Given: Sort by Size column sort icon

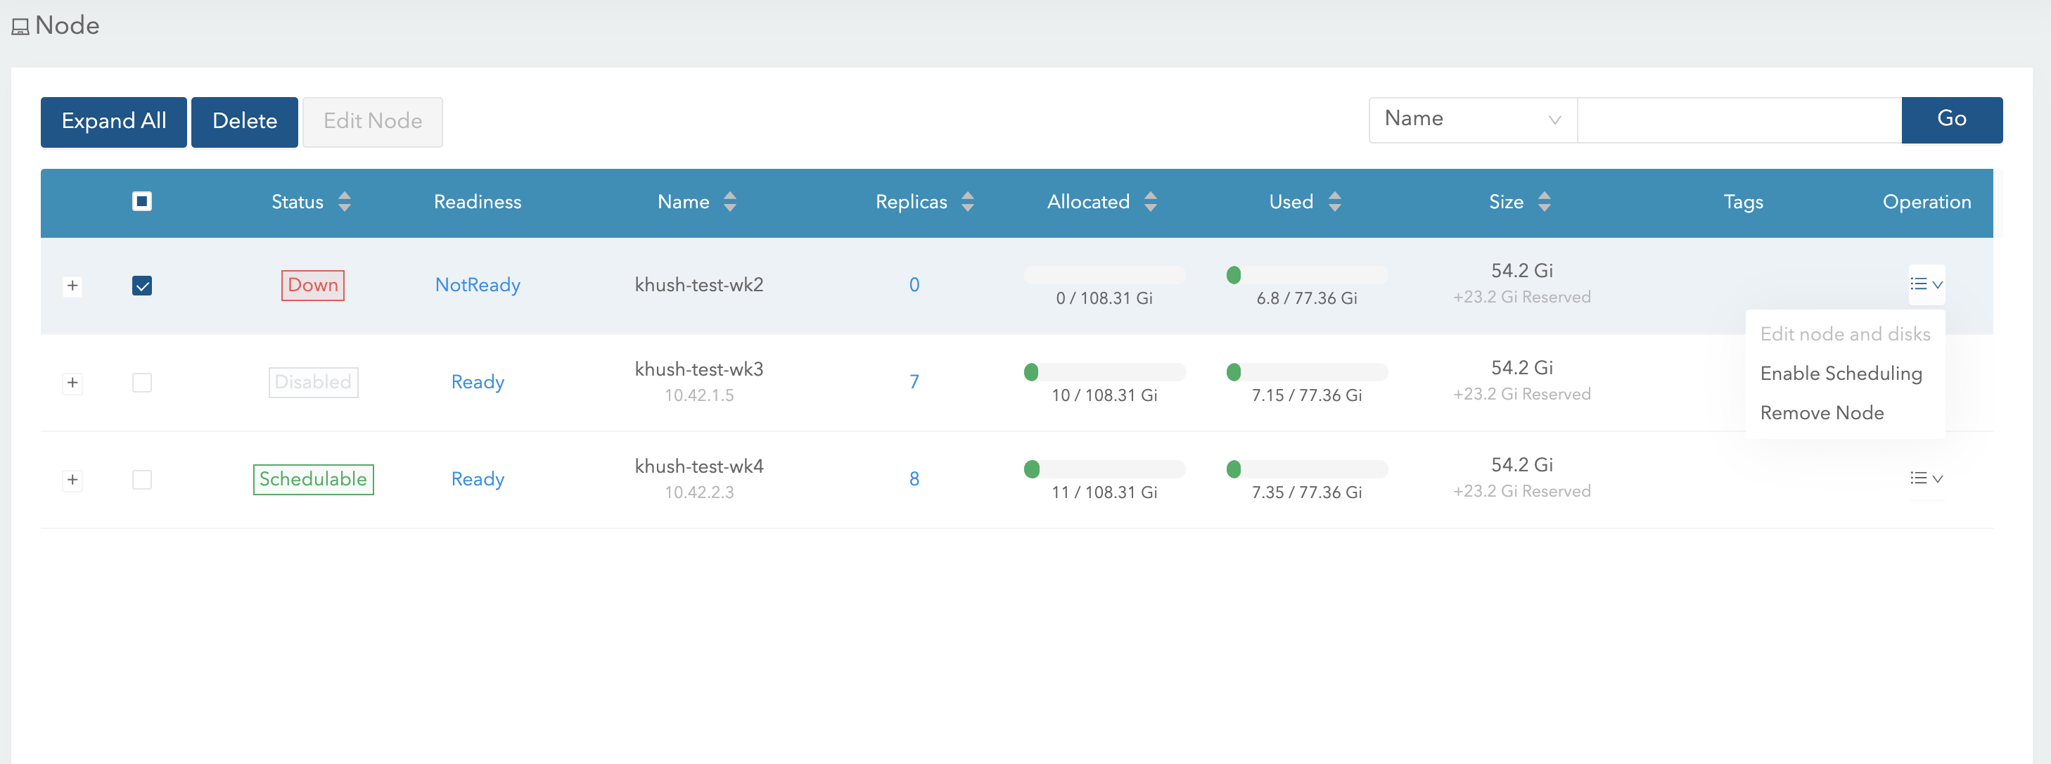Looking at the screenshot, I should pyautogui.click(x=1544, y=202).
